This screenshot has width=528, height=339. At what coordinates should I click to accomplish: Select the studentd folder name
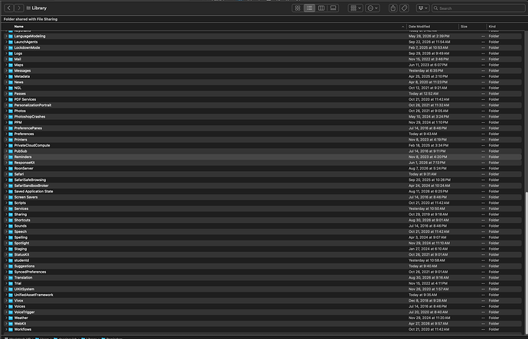click(x=21, y=260)
